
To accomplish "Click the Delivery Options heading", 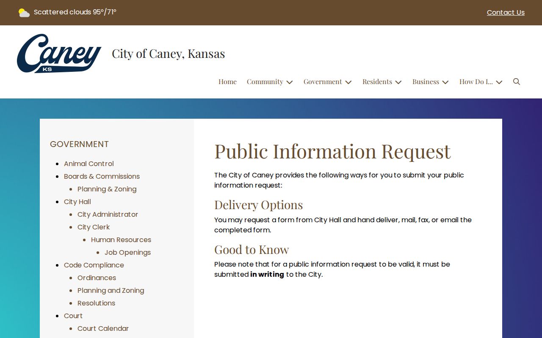I will click(x=258, y=205).
